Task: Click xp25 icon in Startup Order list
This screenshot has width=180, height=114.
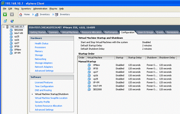Action: [89, 79]
